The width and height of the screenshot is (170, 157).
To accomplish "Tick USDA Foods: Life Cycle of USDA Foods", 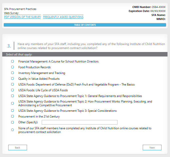I will [x=12, y=90].
